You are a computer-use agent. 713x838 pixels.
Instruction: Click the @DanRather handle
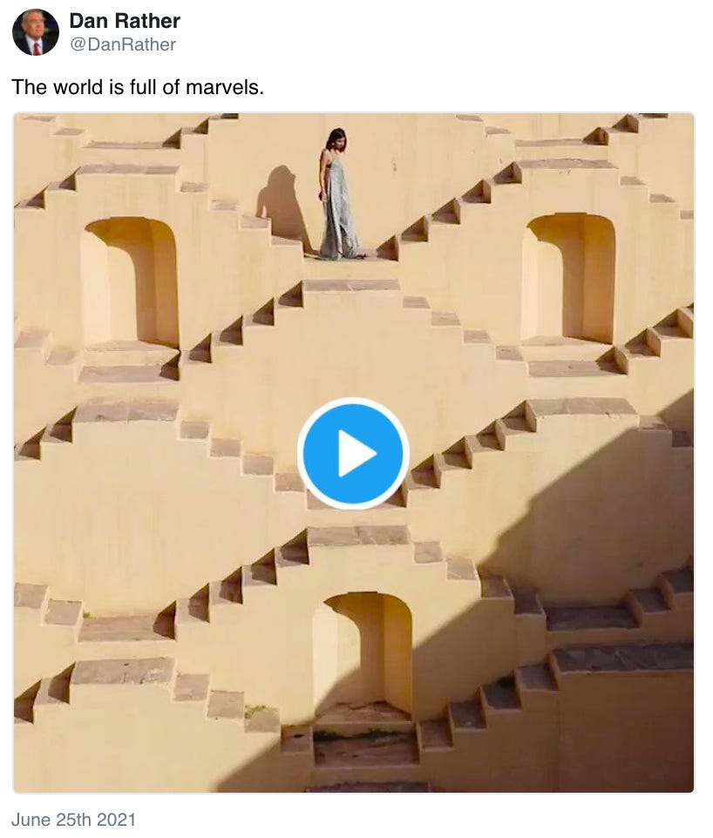click(x=123, y=44)
